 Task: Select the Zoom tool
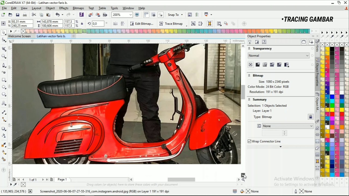[4, 56]
